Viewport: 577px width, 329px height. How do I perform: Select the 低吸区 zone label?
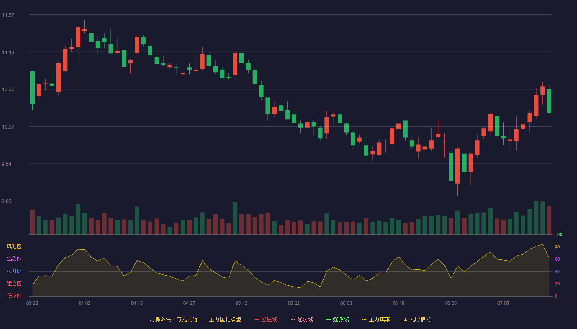(14, 296)
